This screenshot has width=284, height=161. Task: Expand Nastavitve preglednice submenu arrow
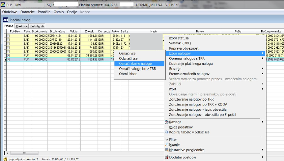click(x=262, y=150)
